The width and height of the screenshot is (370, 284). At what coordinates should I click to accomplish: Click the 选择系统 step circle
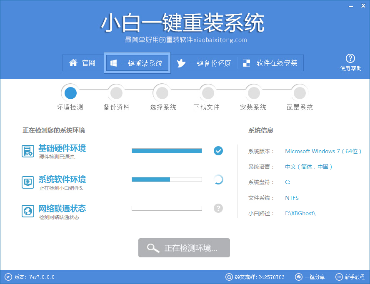[x=162, y=92]
